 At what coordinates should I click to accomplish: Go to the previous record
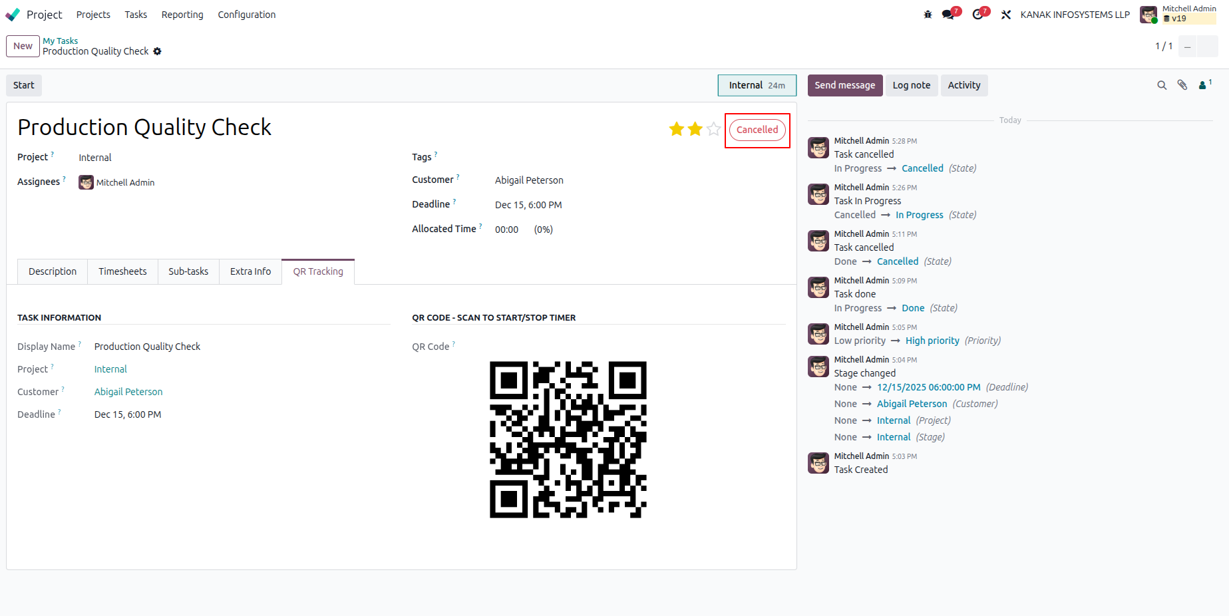tap(1188, 47)
